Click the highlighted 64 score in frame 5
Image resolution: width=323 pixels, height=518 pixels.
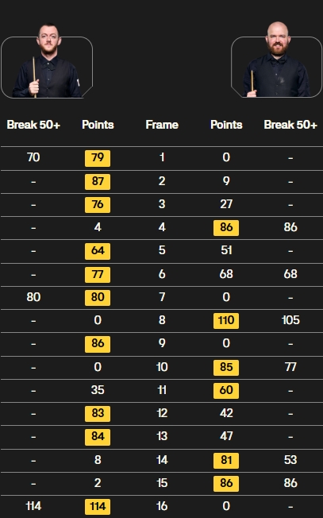pyautogui.click(x=98, y=251)
